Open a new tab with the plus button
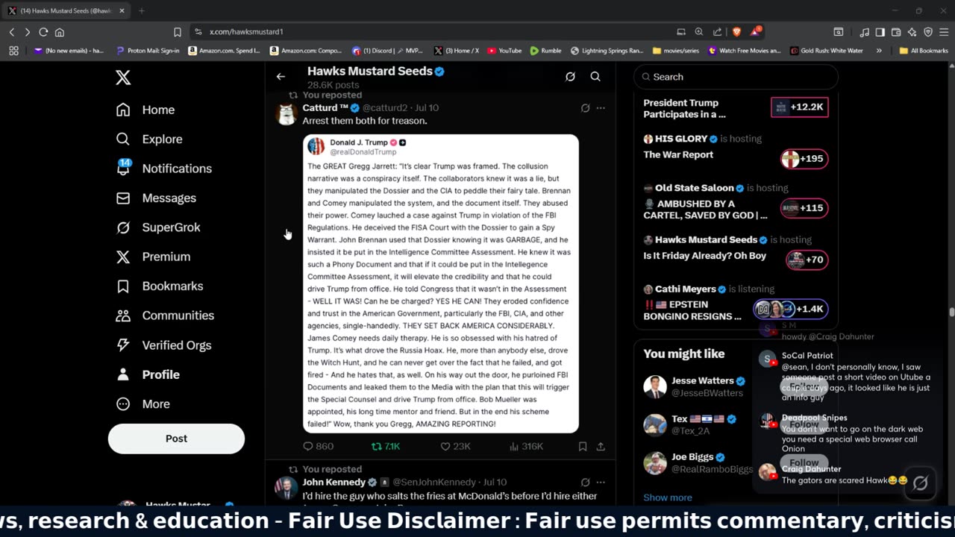This screenshot has height=537, width=955. click(141, 10)
